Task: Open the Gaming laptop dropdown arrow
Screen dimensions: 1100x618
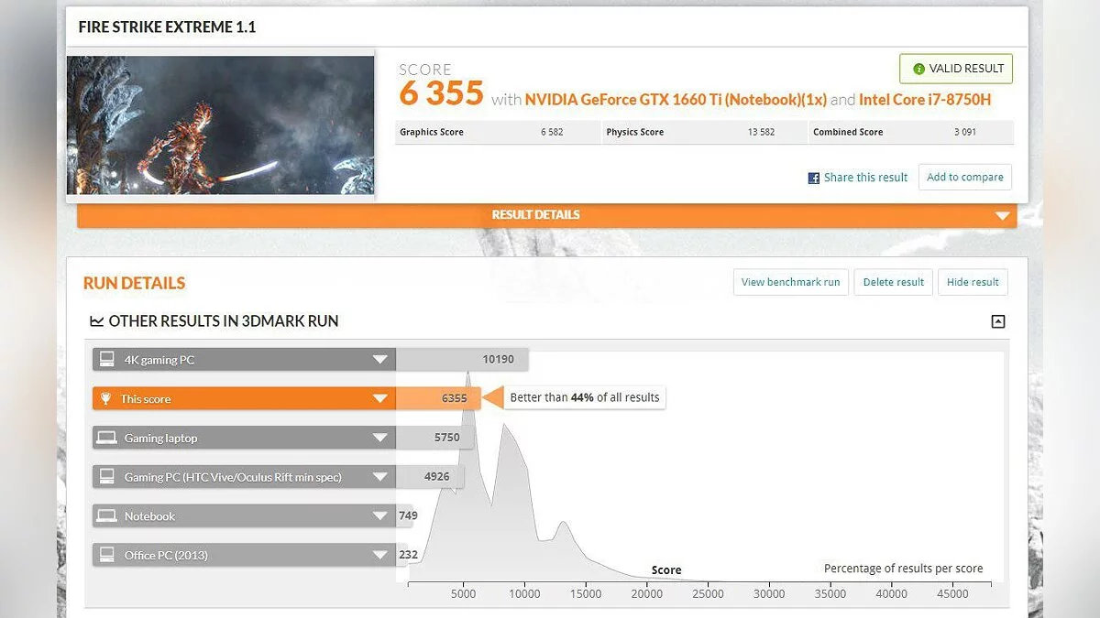Action: pyautogui.click(x=380, y=439)
